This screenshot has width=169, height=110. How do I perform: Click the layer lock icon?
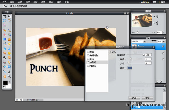coord(163,59)
